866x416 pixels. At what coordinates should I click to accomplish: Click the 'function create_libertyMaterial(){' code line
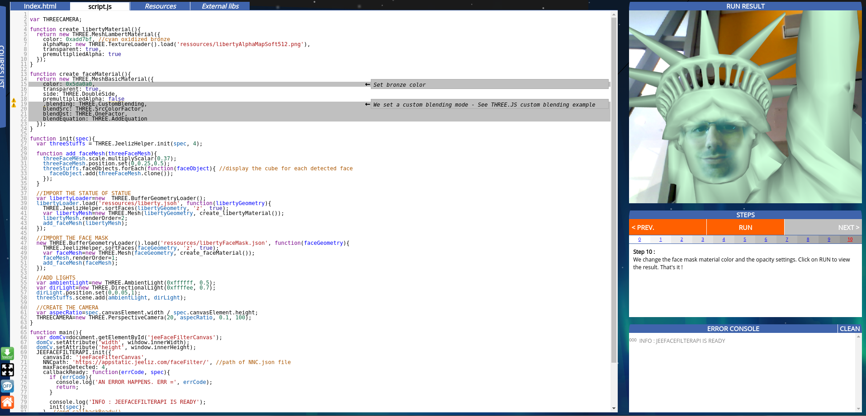pyautogui.click(x=85, y=29)
